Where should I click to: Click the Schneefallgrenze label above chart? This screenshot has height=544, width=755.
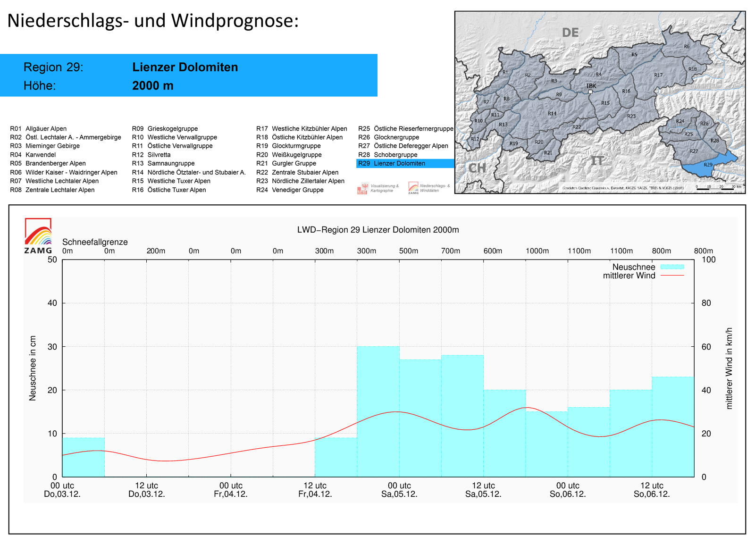[95, 242]
